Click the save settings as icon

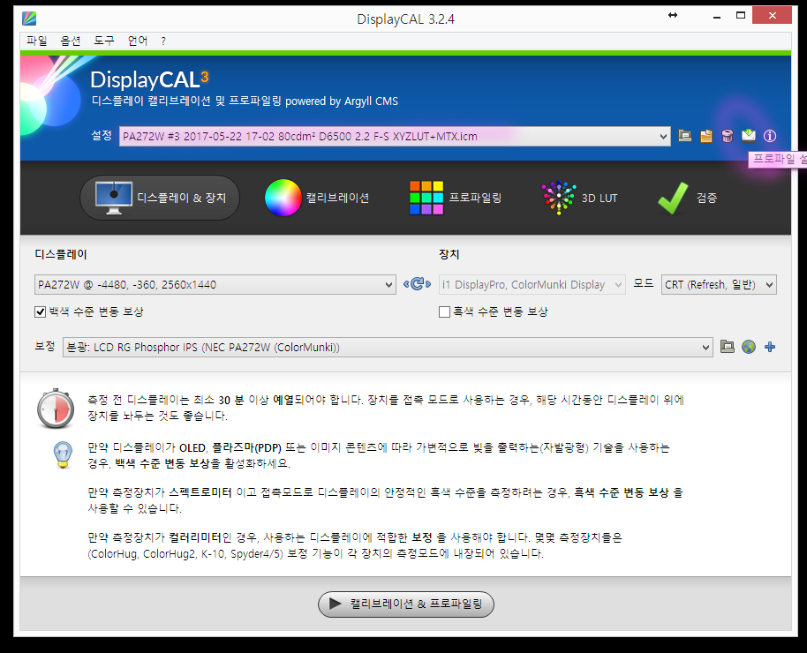coord(706,136)
